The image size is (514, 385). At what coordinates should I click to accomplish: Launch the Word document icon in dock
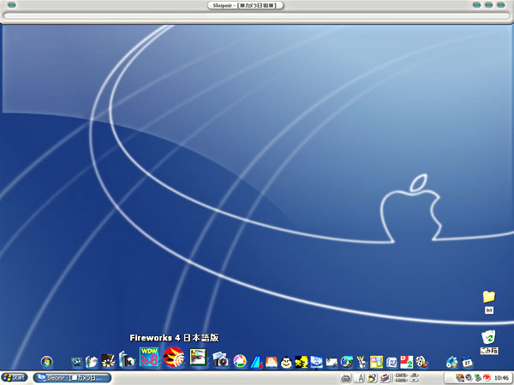pos(391,363)
